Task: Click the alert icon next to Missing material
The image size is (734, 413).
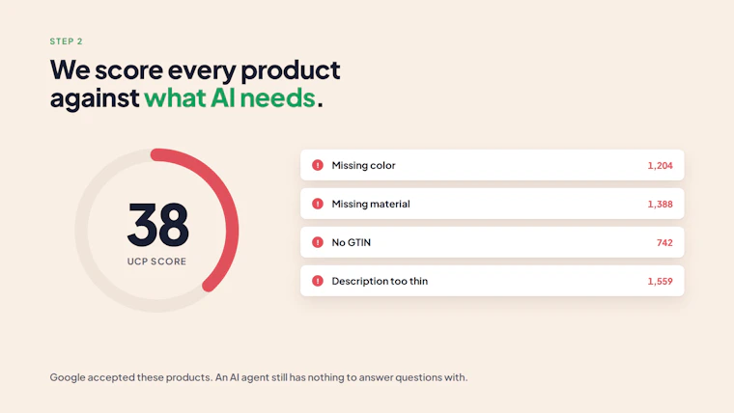Action: (318, 204)
